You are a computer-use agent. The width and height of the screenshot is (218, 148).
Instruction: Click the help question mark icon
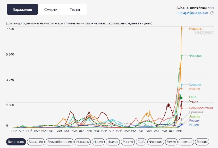coord(212,13)
